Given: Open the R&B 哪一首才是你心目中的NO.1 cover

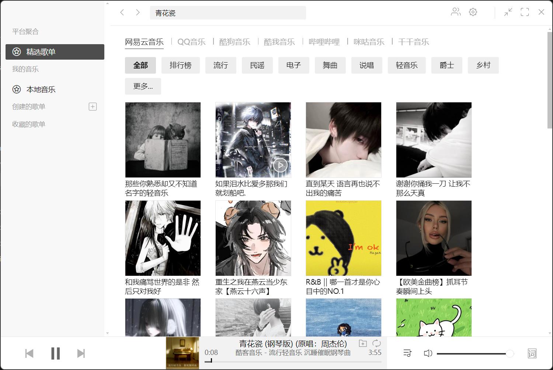Looking at the screenshot, I should [344, 238].
